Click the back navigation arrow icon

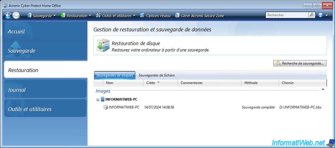point(8,15)
